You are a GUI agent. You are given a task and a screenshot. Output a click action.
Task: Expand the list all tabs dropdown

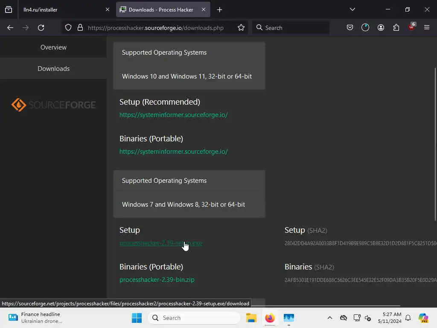352,9
